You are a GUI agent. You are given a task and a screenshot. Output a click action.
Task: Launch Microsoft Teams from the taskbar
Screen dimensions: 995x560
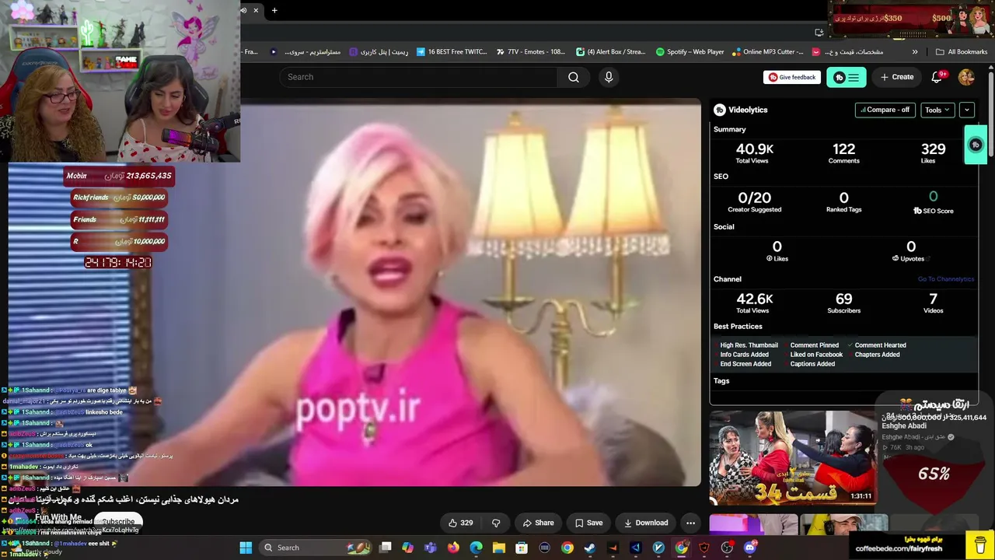[431, 548]
